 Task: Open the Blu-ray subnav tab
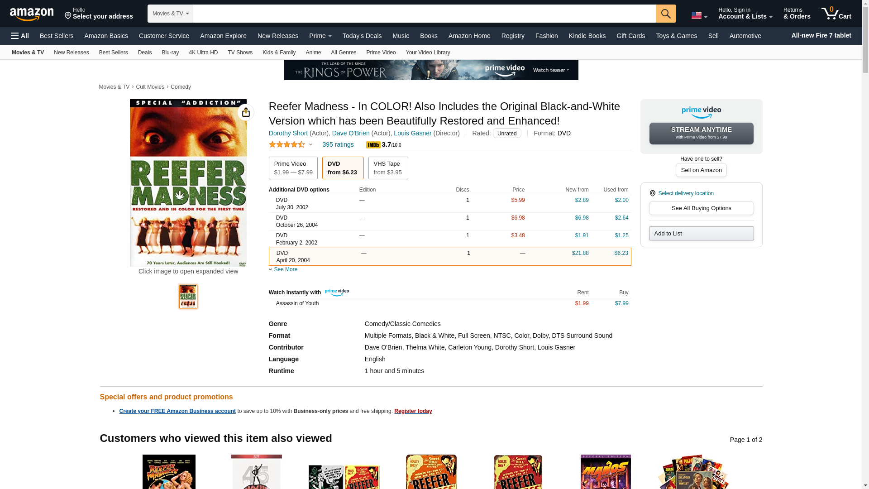coord(170,53)
